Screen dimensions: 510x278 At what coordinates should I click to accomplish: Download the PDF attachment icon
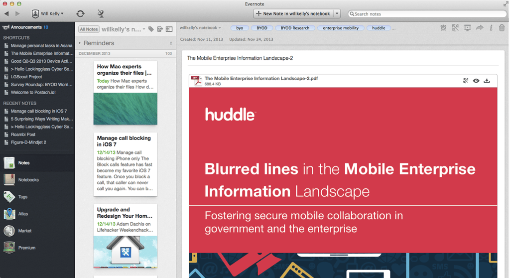coord(487,81)
